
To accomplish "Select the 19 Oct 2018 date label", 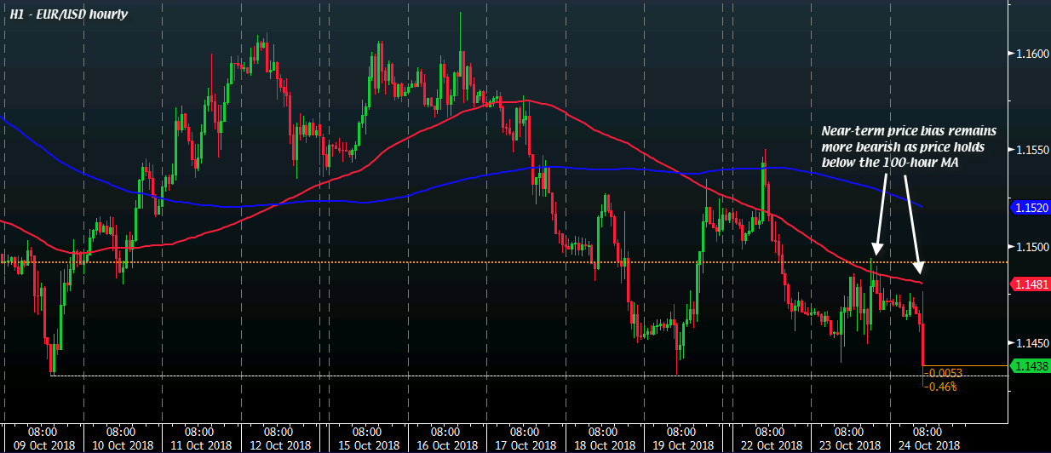I will [x=681, y=445].
